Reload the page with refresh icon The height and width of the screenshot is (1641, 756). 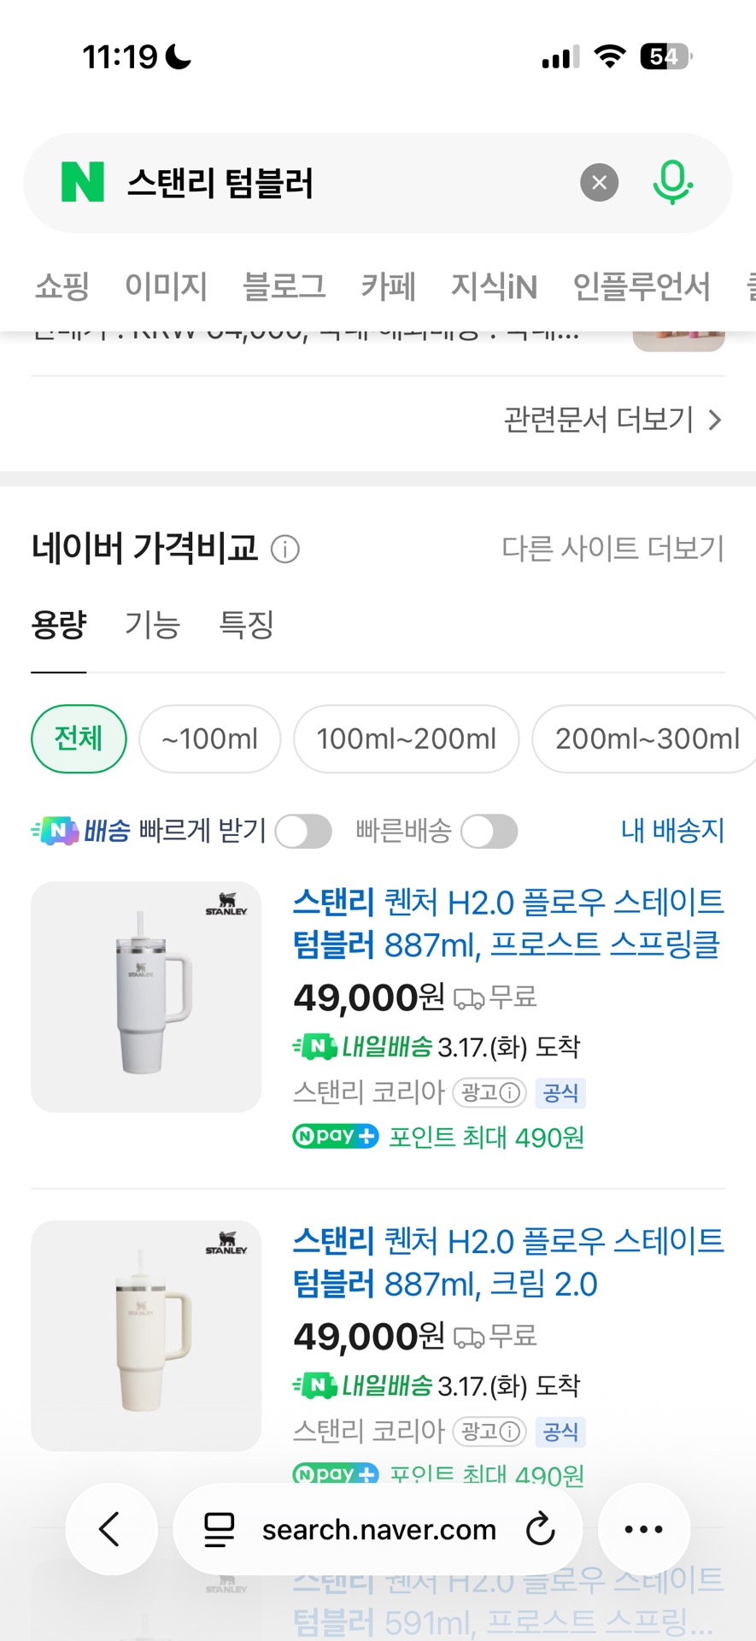540,1529
